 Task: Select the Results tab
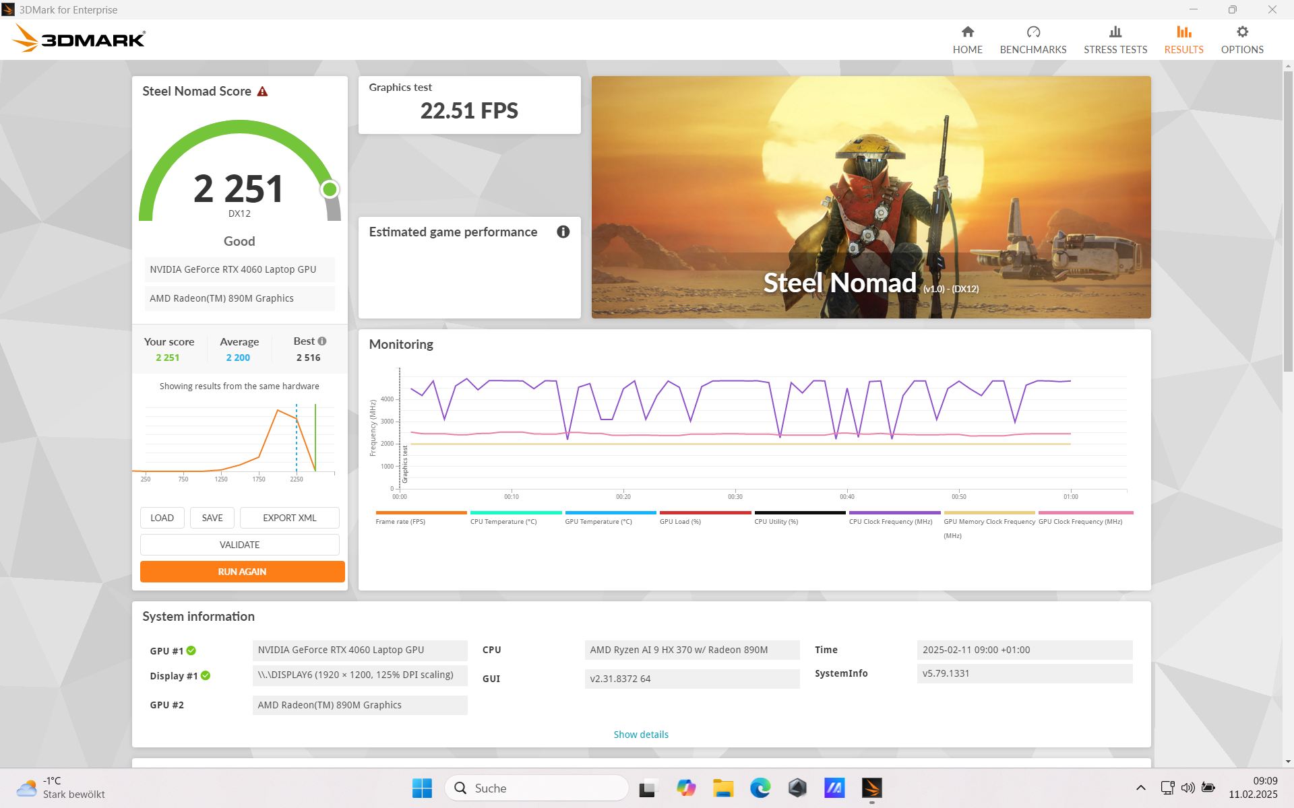tap(1183, 40)
